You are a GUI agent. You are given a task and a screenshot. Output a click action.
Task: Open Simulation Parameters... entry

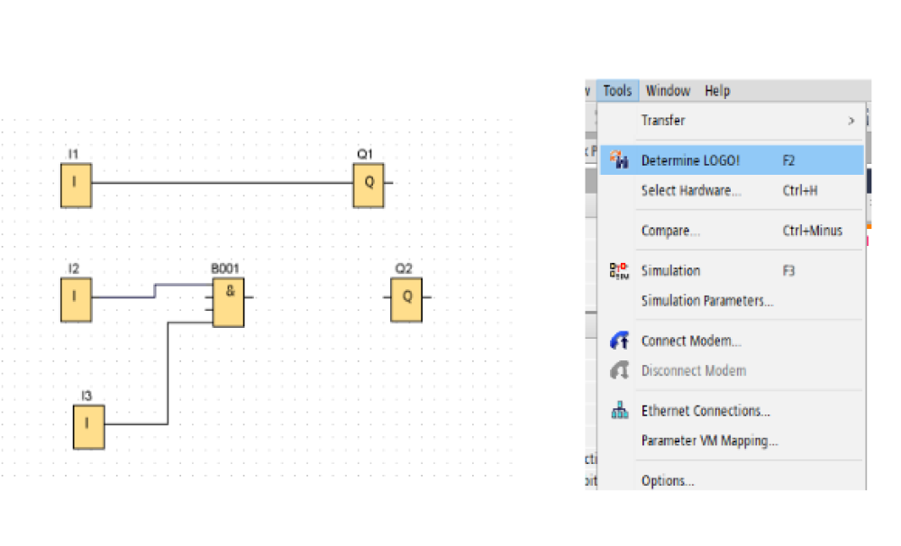(732, 301)
